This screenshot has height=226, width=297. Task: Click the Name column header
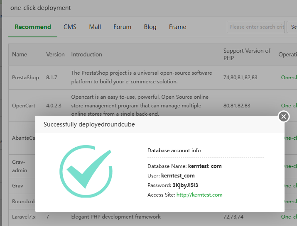[20, 54]
